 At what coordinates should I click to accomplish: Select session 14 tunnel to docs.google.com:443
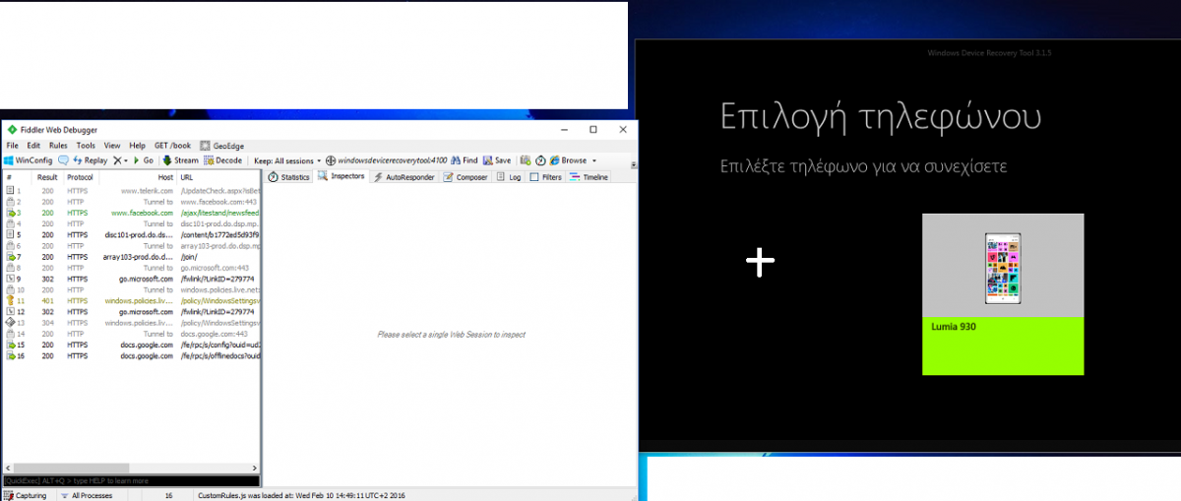click(x=131, y=334)
